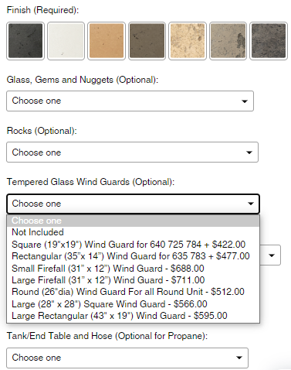Select Small Firefall Wind Guard - $688.00

133,269
